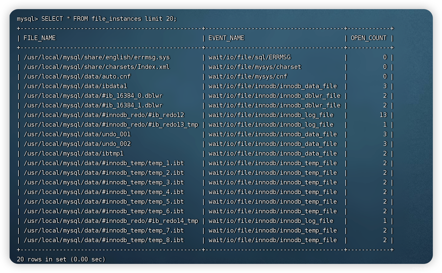The image size is (442, 273).
Task: Click the innodb_log_file event for #ib_redo14_tmp
Action: click(271, 221)
